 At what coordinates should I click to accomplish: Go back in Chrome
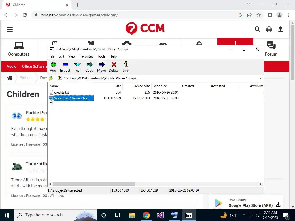click(x=6, y=15)
